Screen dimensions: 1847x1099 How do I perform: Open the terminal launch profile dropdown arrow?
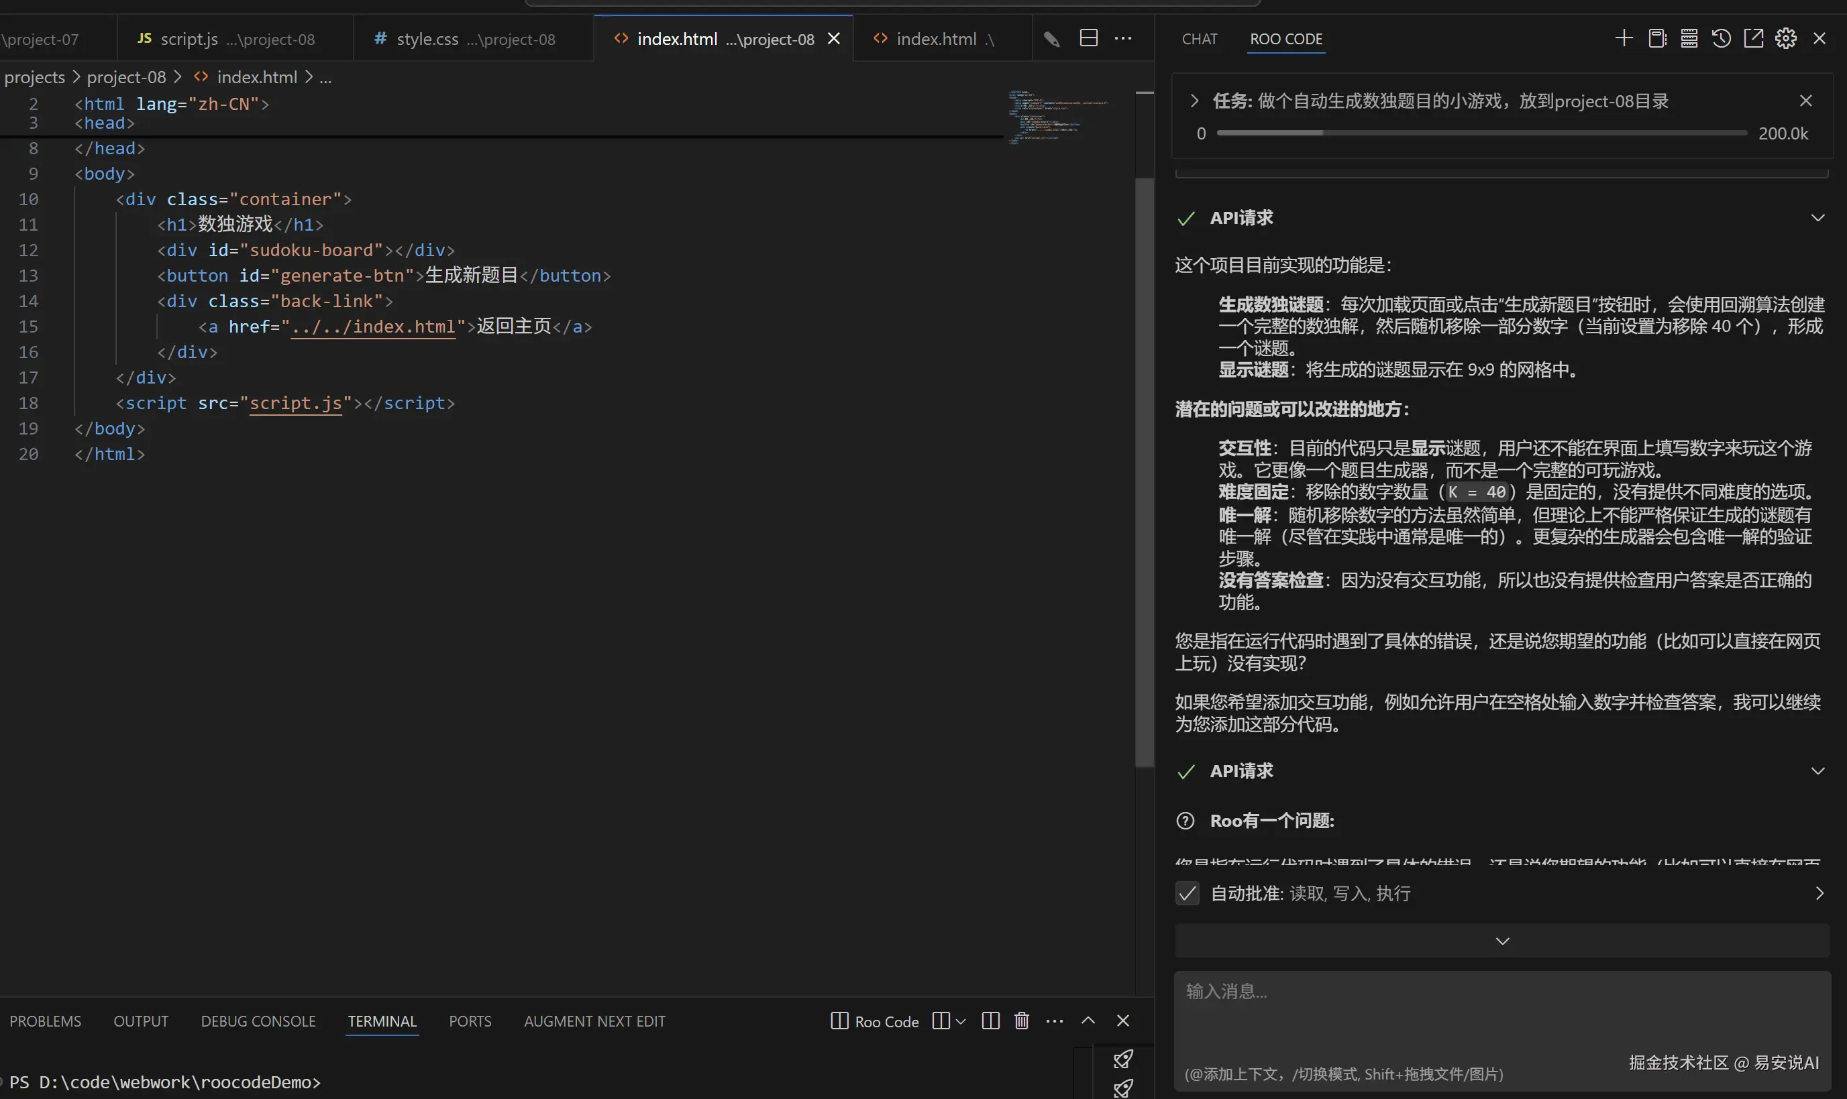point(961,1021)
